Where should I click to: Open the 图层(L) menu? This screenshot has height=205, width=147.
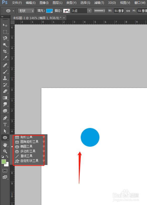click(x=57, y=3)
